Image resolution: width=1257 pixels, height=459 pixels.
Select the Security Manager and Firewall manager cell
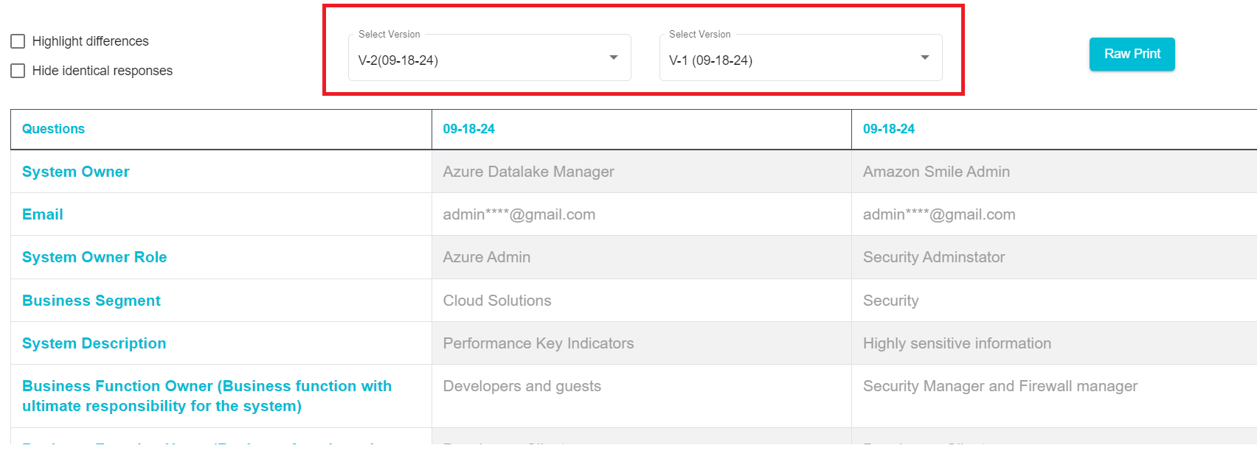coord(1054,396)
